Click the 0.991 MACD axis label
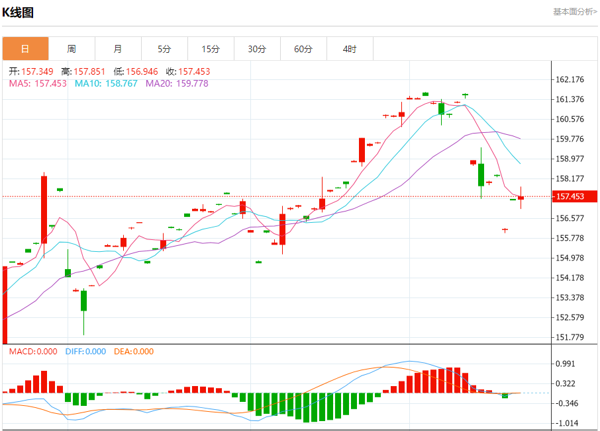600x431 pixels. click(x=566, y=364)
